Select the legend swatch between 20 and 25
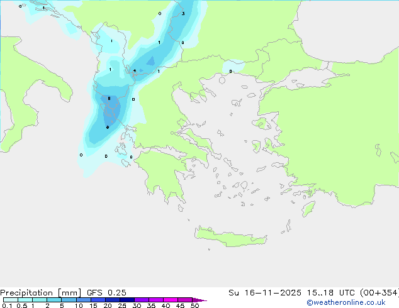The image size is (399, 308). [x=113, y=300]
